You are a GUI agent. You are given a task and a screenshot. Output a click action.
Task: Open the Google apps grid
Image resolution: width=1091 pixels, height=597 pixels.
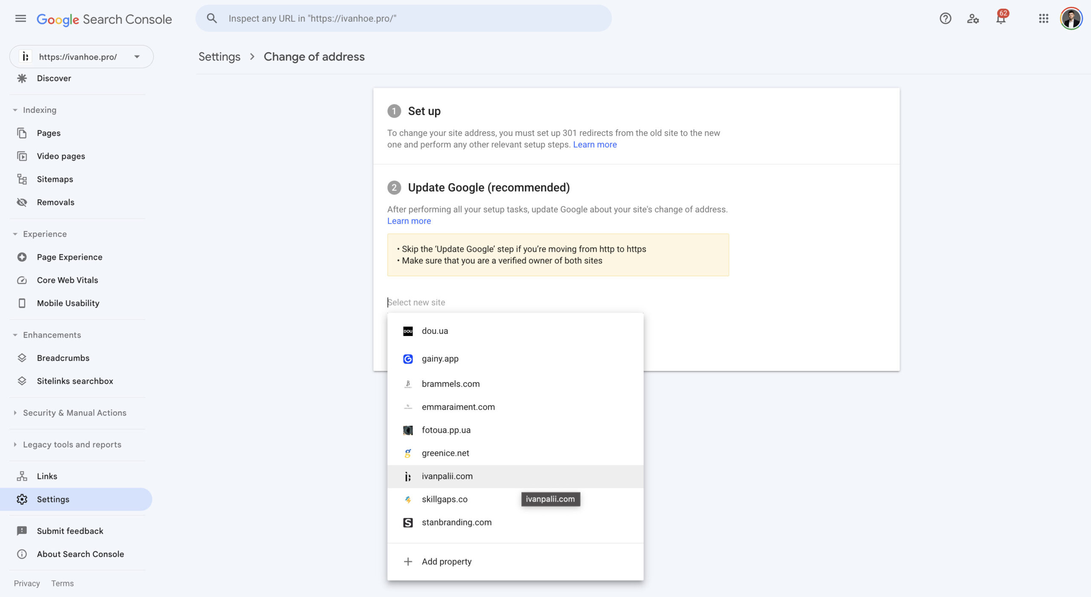coord(1043,19)
